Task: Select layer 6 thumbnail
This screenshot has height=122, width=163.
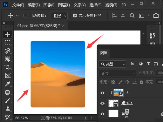Action: pyautogui.click(x=119, y=93)
